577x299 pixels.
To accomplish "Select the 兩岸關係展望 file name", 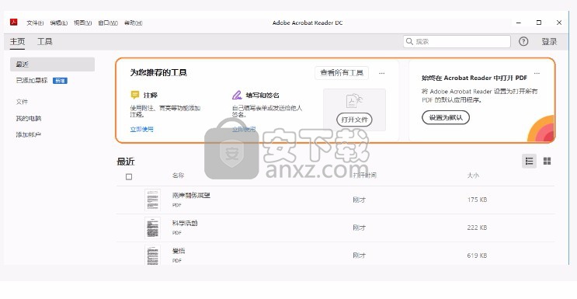I will point(191,195).
